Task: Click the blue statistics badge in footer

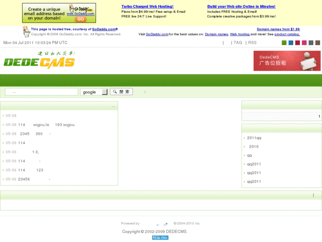Action: click(160, 238)
